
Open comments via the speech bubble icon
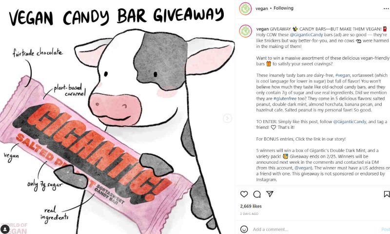[x=257, y=194]
